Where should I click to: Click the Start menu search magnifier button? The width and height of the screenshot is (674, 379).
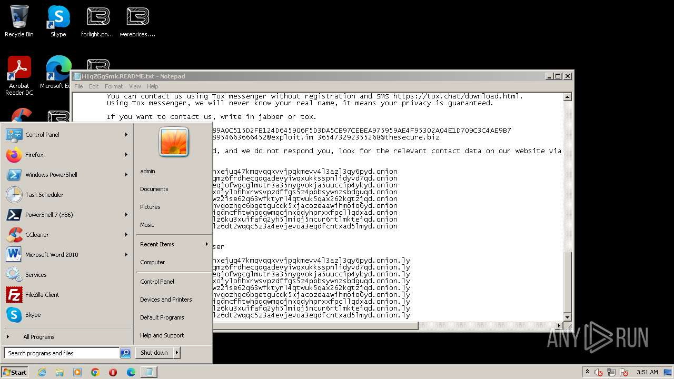(125, 353)
